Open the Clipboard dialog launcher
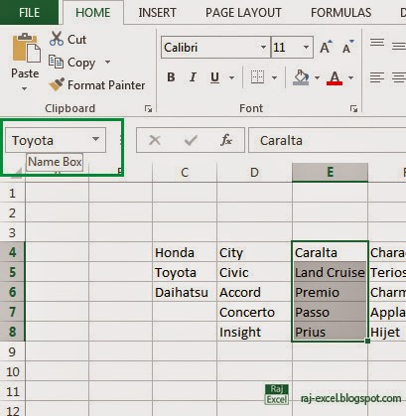 (148, 109)
